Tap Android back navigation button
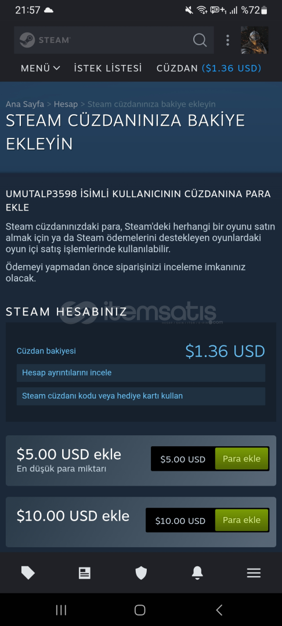 (x=219, y=610)
